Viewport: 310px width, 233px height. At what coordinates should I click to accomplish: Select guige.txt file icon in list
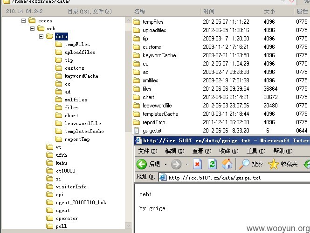pos(137,131)
